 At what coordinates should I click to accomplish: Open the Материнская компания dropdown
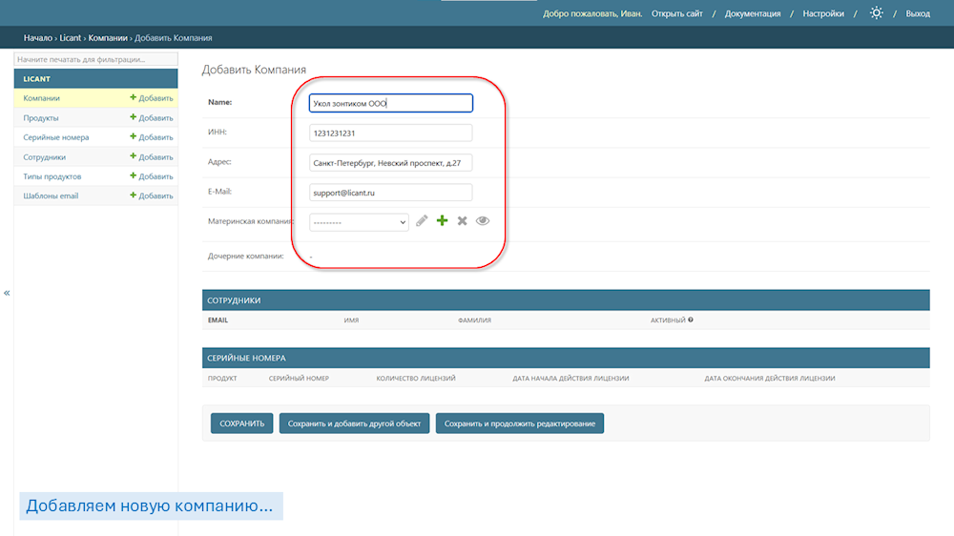pos(359,222)
